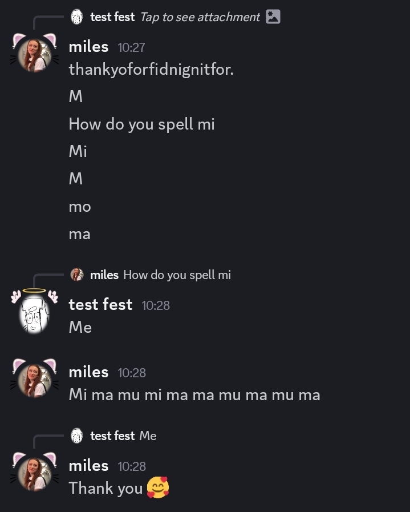Screen dimensions: 410x512
Task: Click miles' avatar beside the 'Mi ma mu' message
Action: 34,380
